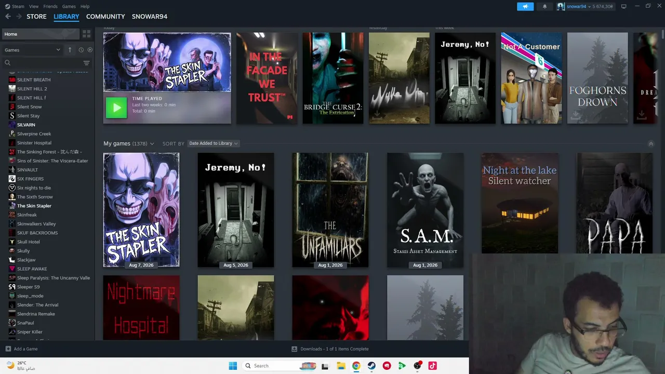Screen dimensions: 665x374
Task: Expand the Games filter dropdown
Action: coord(32,50)
